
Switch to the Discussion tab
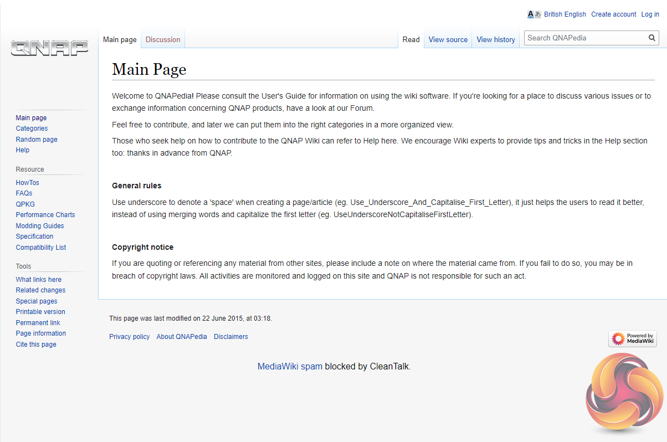point(163,40)
